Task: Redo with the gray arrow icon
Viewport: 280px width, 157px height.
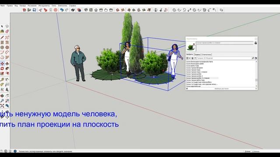Action: click(66, 10)
